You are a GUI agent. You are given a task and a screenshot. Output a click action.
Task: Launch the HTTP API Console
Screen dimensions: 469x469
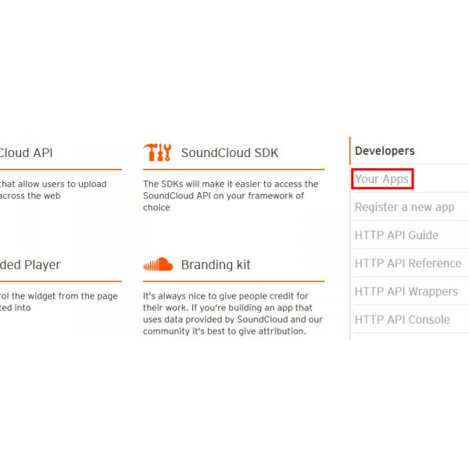pyautogui.click(x=402, y=320)
